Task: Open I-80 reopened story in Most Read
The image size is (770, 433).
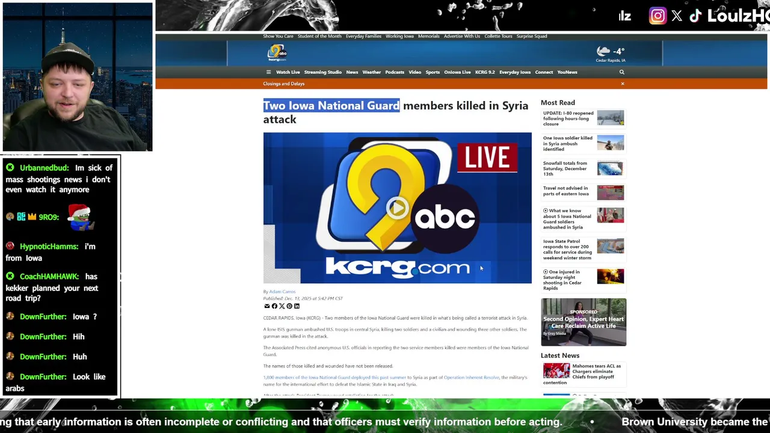Action: point(568,118)
